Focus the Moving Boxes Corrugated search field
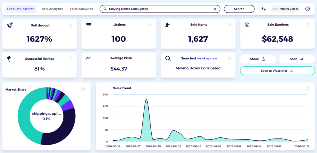Screen dimensions: 317x153 point(160,9)
